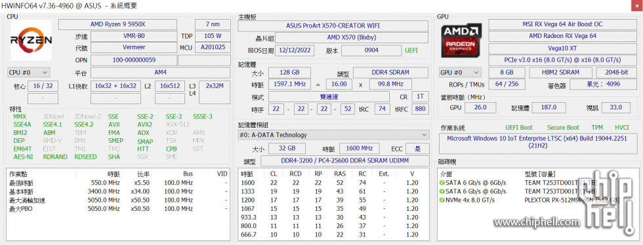Click the 1597.1 MHz memory clock field
Screen dimensions: 643x245
[x=289, y=85]
